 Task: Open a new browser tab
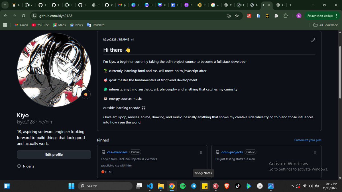[290, 5]
